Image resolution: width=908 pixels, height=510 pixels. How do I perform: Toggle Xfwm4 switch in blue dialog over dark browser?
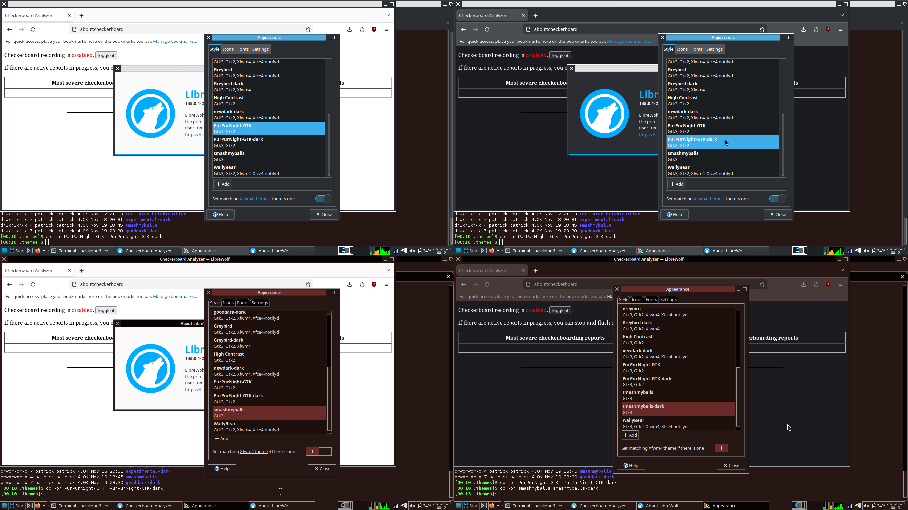[777, 199]
